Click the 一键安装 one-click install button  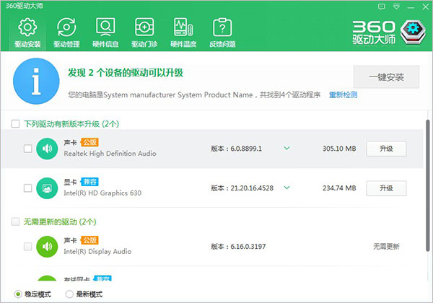tap(386, 76)
